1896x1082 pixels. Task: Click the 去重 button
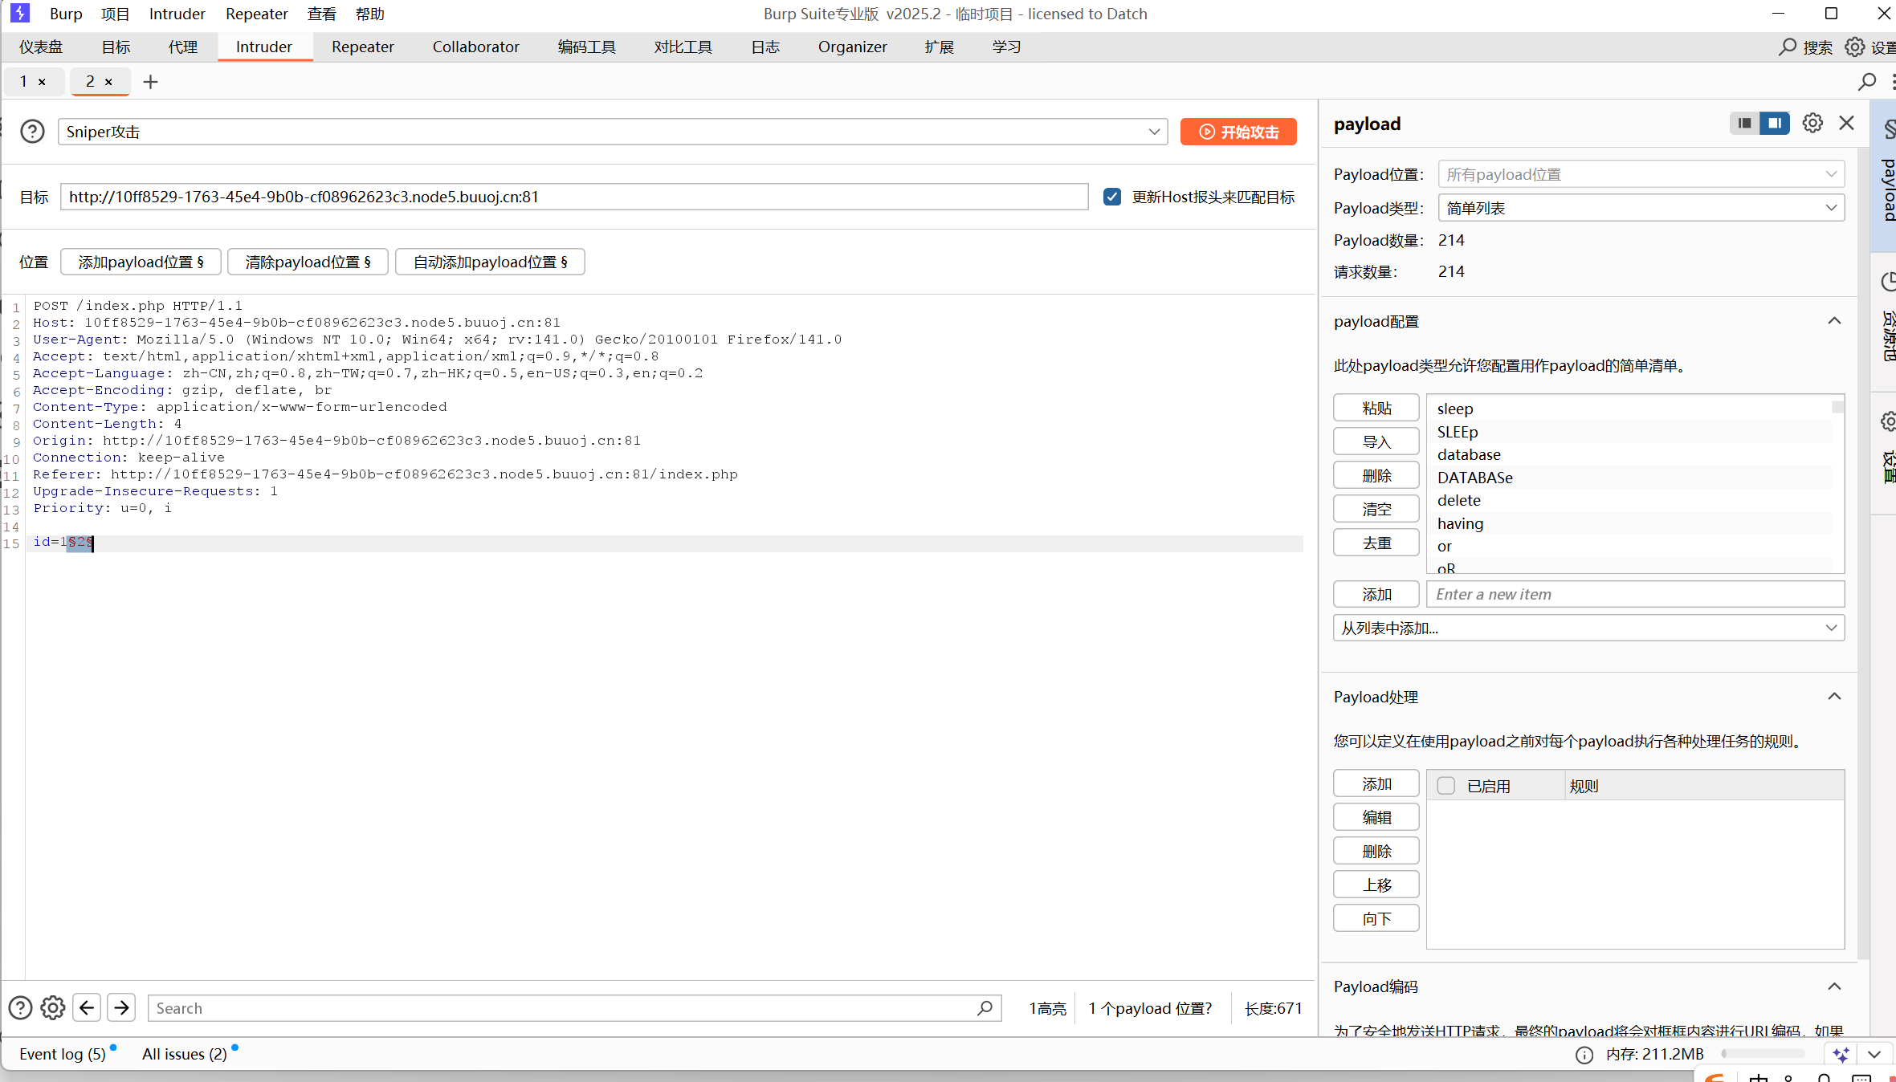click(x=1376, y=543)
